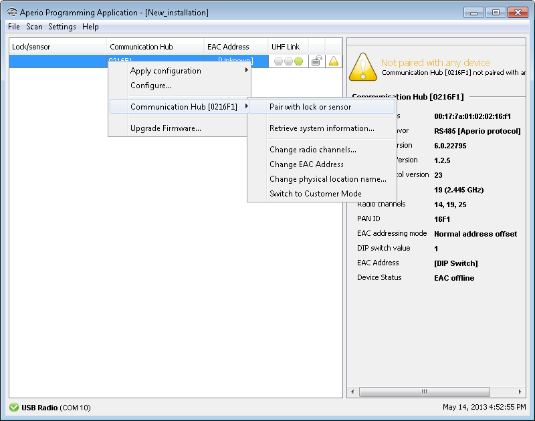Click the MAC address 00:17:7a:01:02:02:16:f1
The height and width of the screenshot is (421, 535).
pos(473,116)
